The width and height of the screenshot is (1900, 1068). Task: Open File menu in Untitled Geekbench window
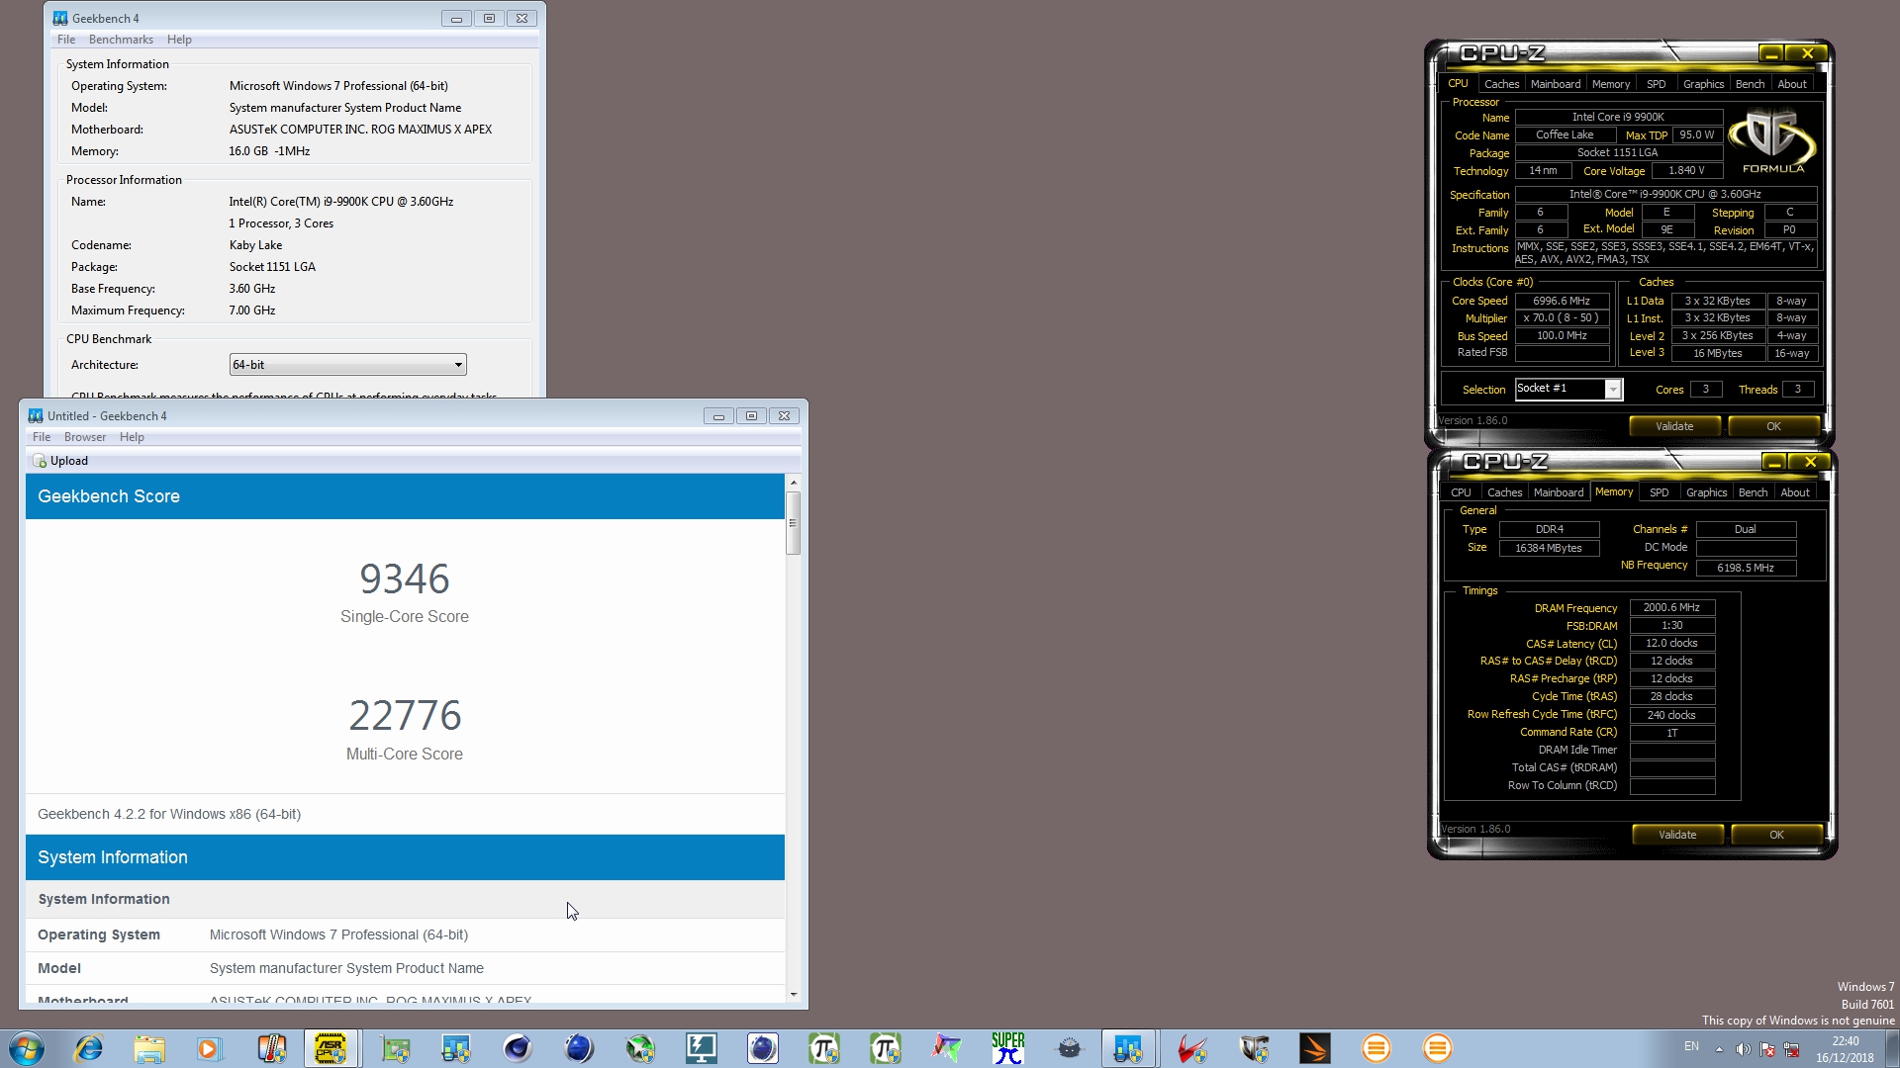[42, 437]
